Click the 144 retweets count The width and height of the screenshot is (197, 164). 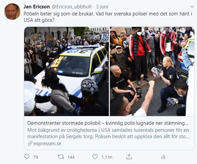pyautogui.click(x=71, y=157)
